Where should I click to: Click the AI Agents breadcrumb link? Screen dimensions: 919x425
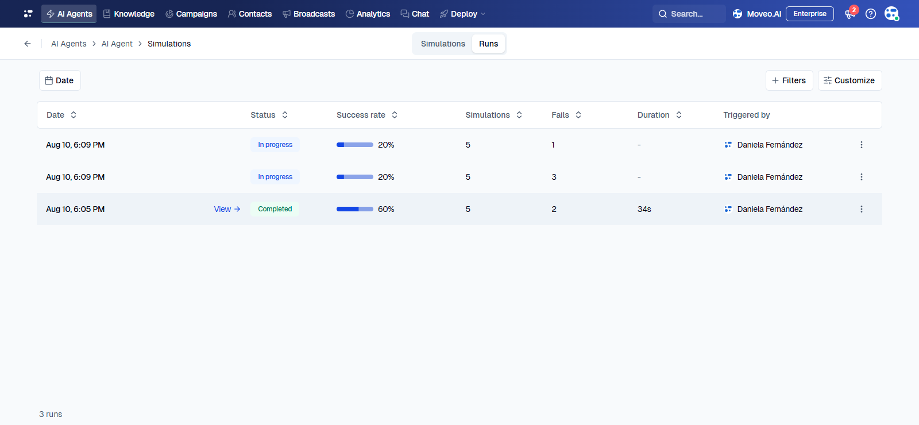69,44
